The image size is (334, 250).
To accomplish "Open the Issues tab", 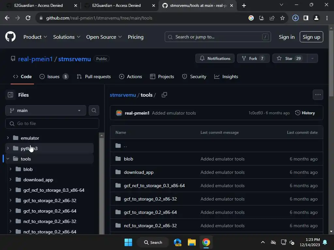I will click(54, 76).
